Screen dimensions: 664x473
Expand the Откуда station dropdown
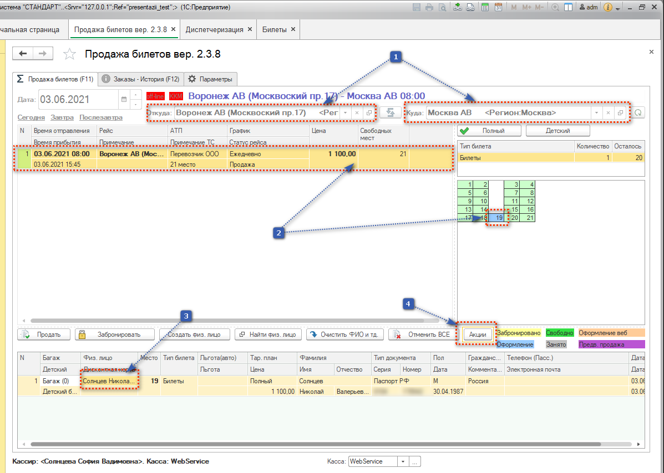coord(345,112)
